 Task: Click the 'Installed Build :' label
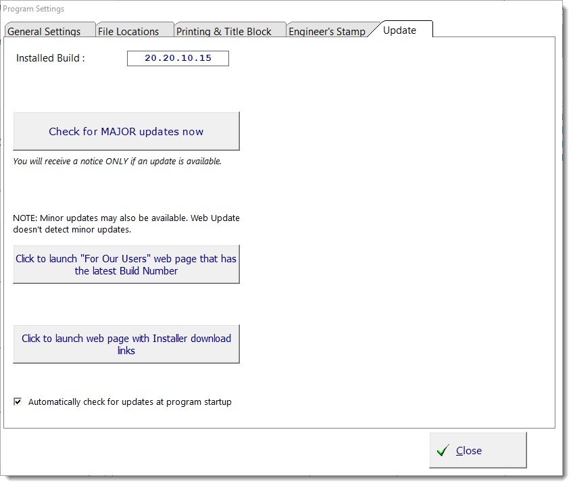pyautogui.click(x=51, y=58)
